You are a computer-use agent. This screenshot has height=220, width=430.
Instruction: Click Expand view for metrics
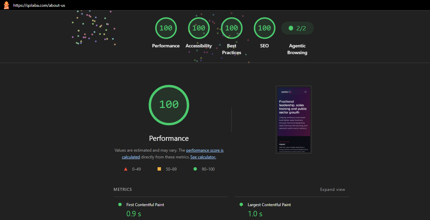click(333, 190)
